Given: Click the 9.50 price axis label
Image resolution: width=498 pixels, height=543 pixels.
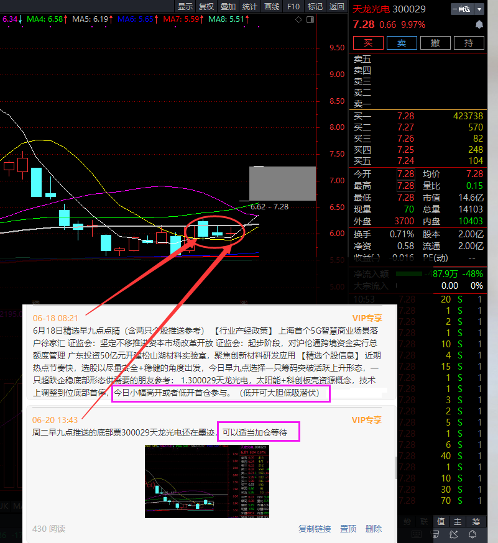Looking at the screenshot, I should [x=337, y=48].
